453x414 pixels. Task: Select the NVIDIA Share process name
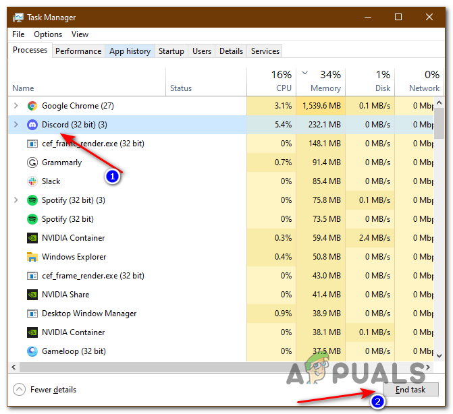coord(65,295)
